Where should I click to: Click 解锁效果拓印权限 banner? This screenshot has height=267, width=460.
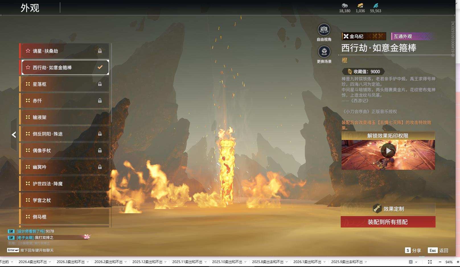[x=388, y=136]
